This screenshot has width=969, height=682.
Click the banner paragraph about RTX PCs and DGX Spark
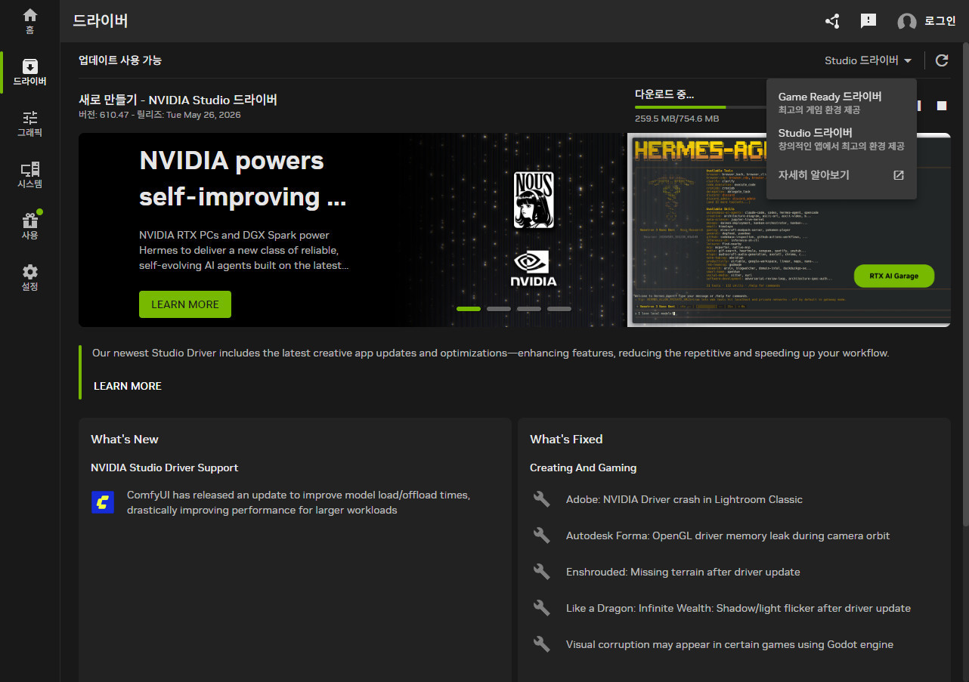click(x=243, y=250)
